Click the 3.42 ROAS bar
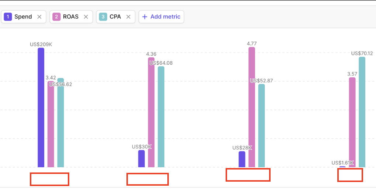The width and height of the screenshot is (376, 189). coord(51,124)
